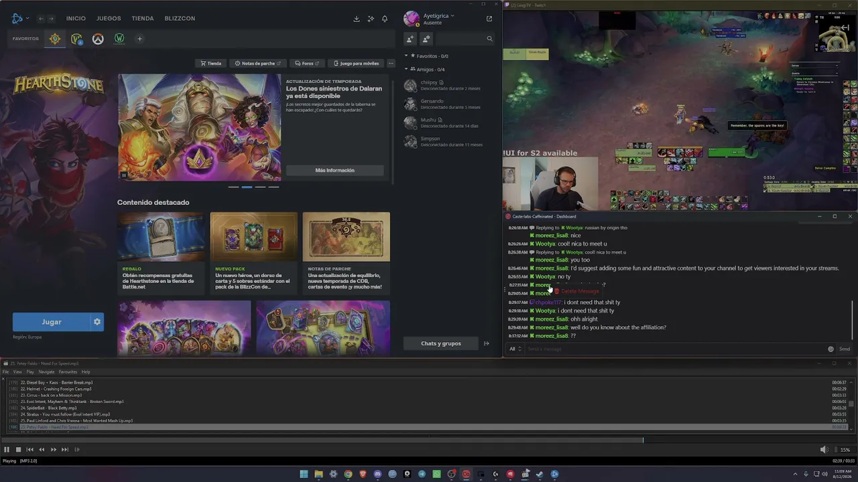Select the Overwatch icon in favorites bar
The width and height of the screenshot is (858, 482).
tap(98, 39)
